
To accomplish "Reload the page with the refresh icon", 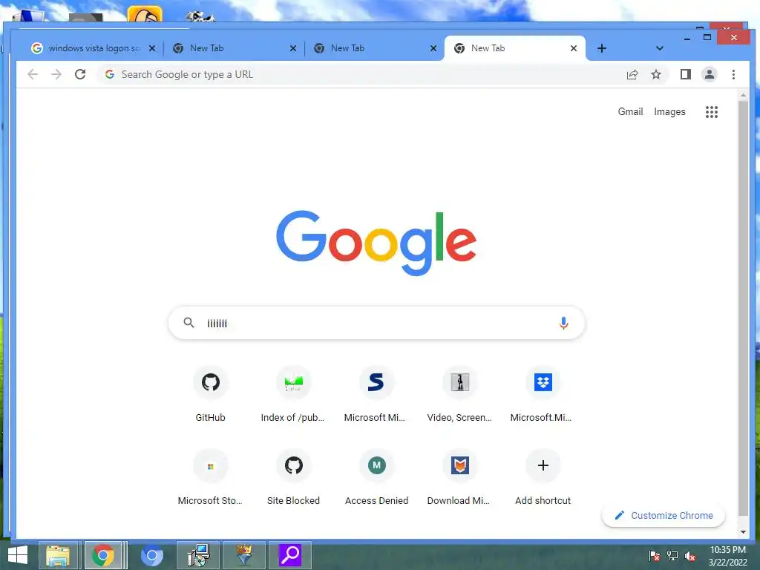I will [x=80, y=74].
